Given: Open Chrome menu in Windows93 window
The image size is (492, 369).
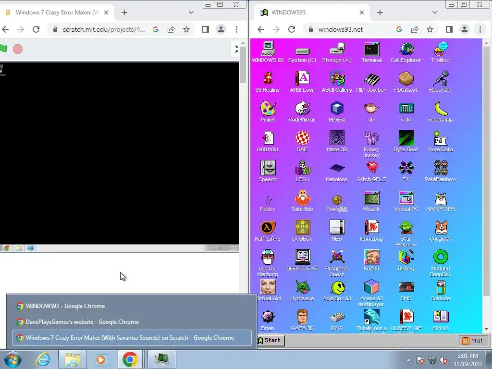Looking at the screenshot, I should 480,29.
